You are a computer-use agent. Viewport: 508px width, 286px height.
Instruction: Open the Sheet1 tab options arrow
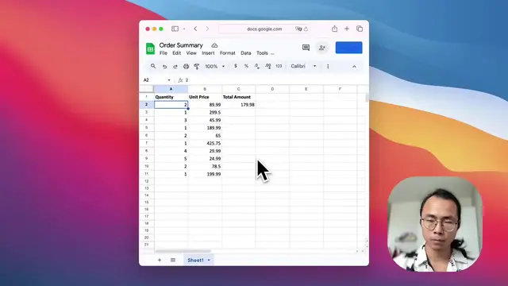tap(209, 260)
